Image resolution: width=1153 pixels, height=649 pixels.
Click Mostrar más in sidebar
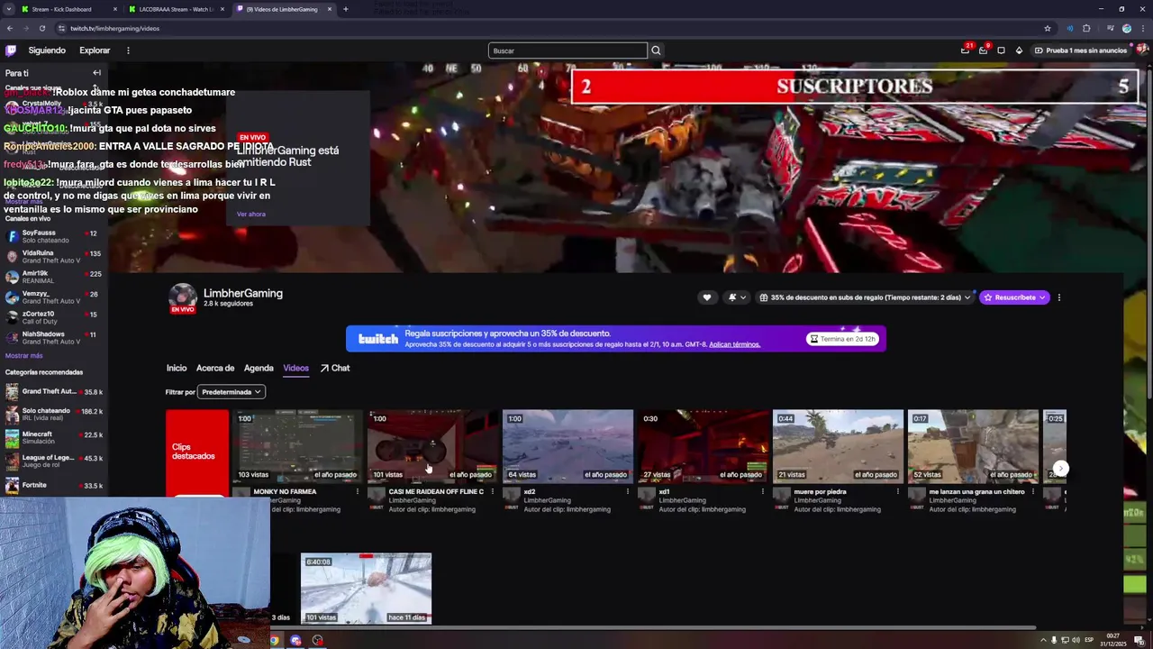coord(23,356)
